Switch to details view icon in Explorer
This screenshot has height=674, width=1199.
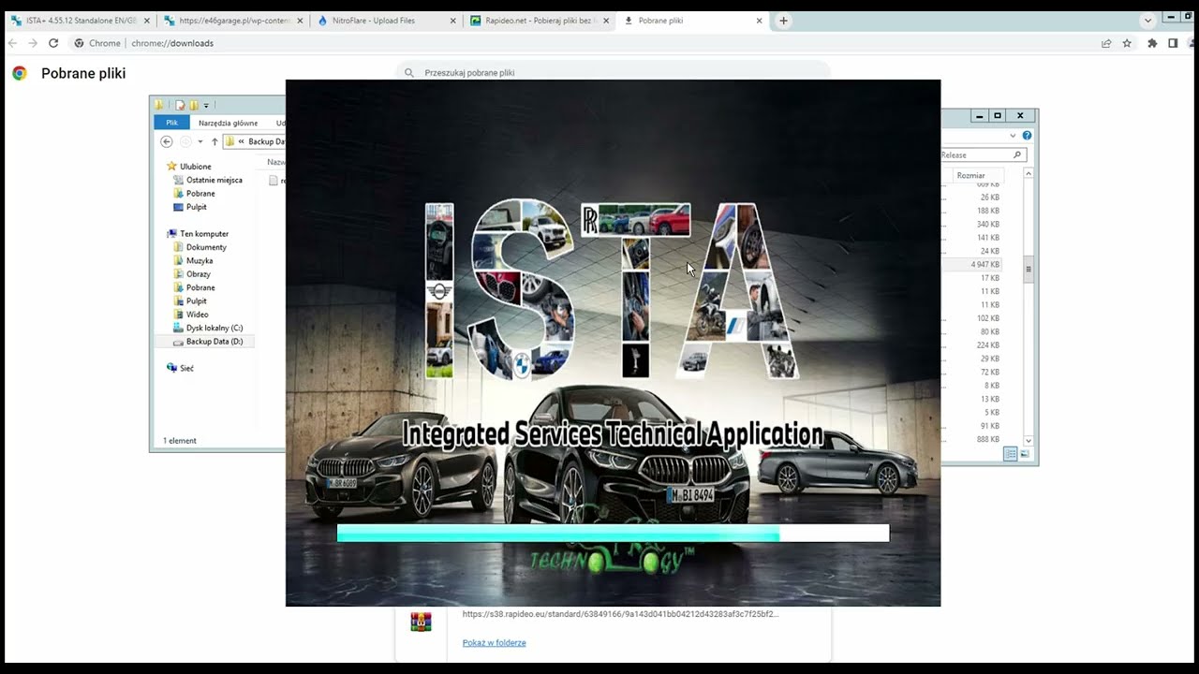click(1010, 454)
